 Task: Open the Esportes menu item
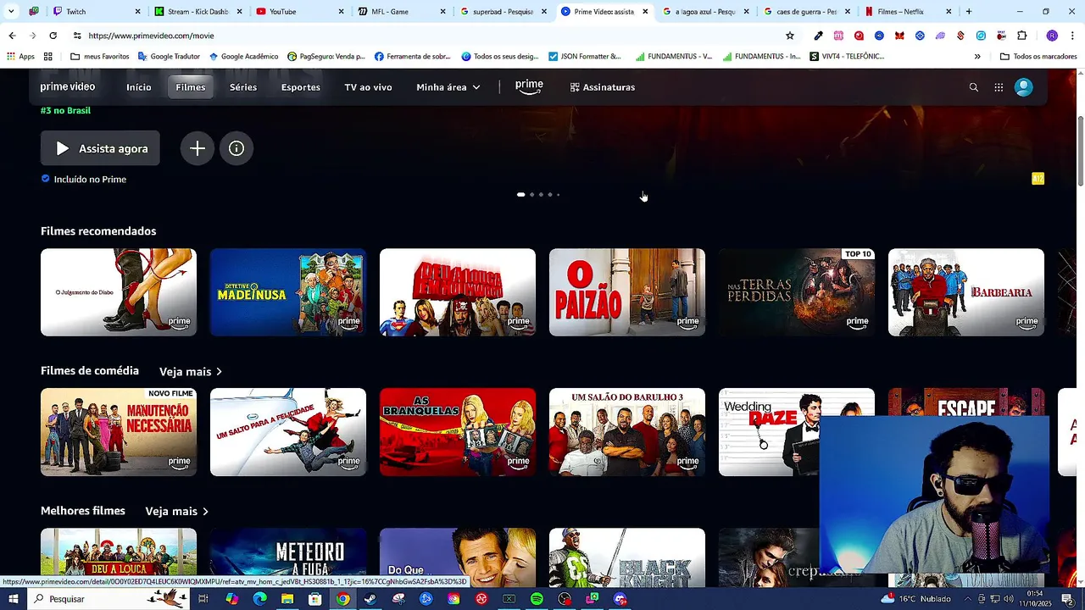301,87
